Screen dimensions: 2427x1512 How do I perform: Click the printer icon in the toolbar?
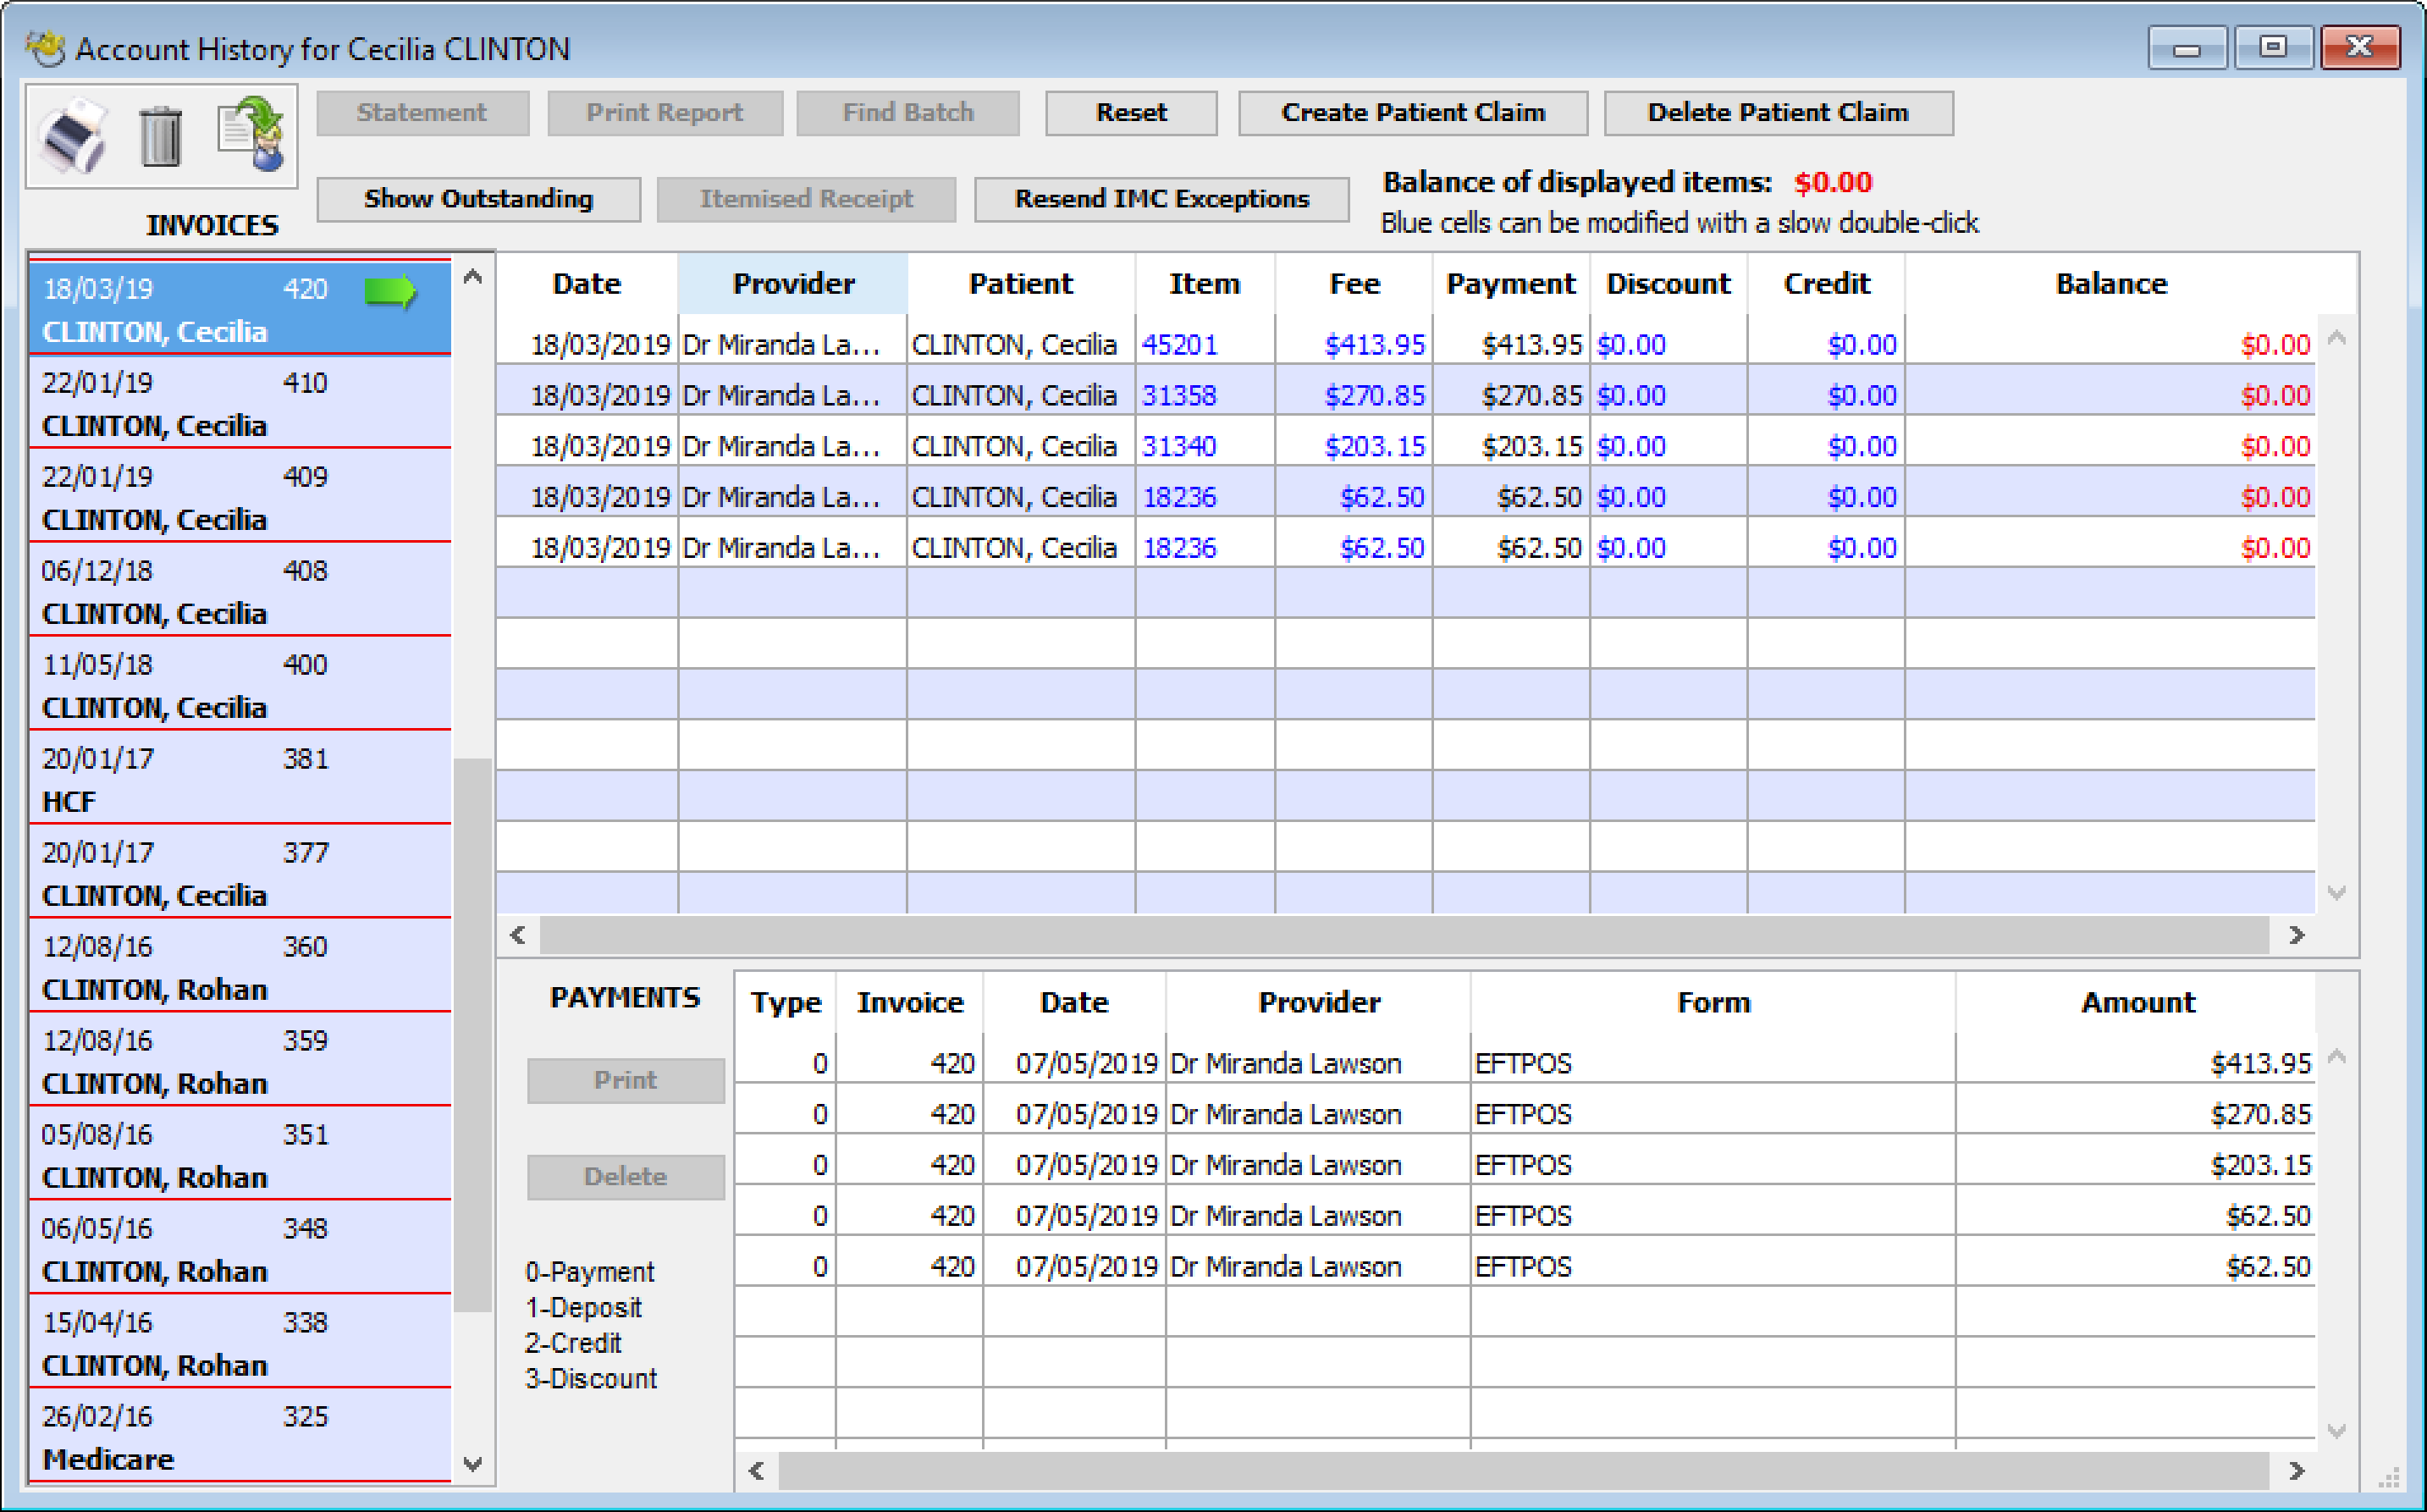[x=73, y=136]
